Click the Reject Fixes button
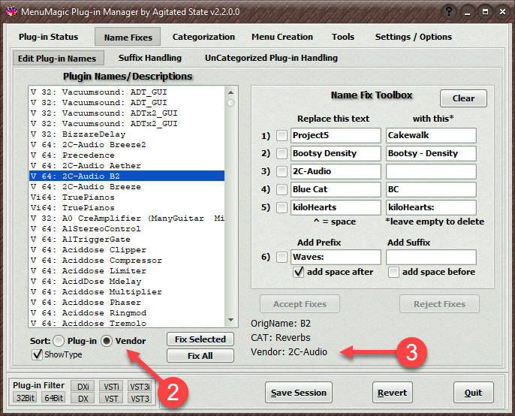This screenshot has height=416, width=515. click(439, 304)
